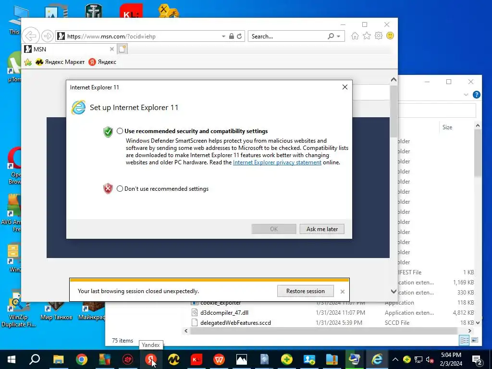
Task: Click the IE Back navigation arrow
Action: pyautogui.click(x=31, y=36)
